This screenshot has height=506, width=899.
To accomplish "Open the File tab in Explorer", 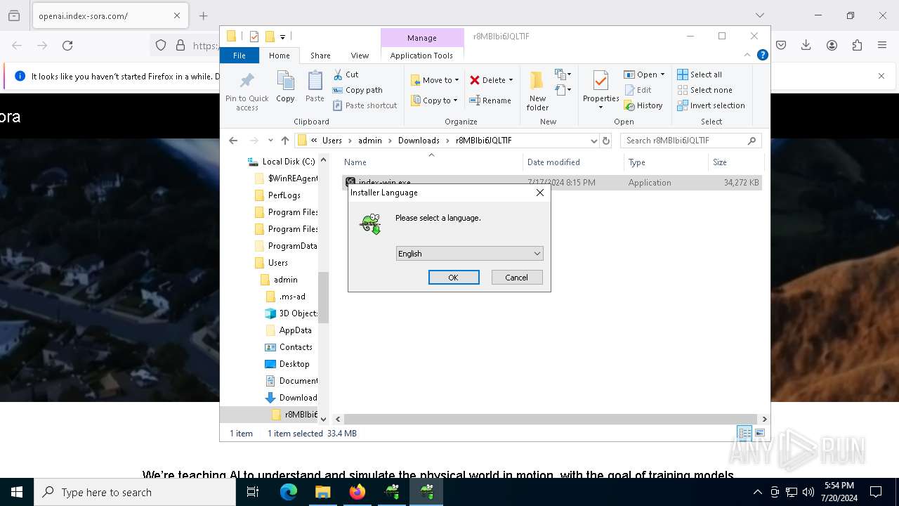I will 239,56.
